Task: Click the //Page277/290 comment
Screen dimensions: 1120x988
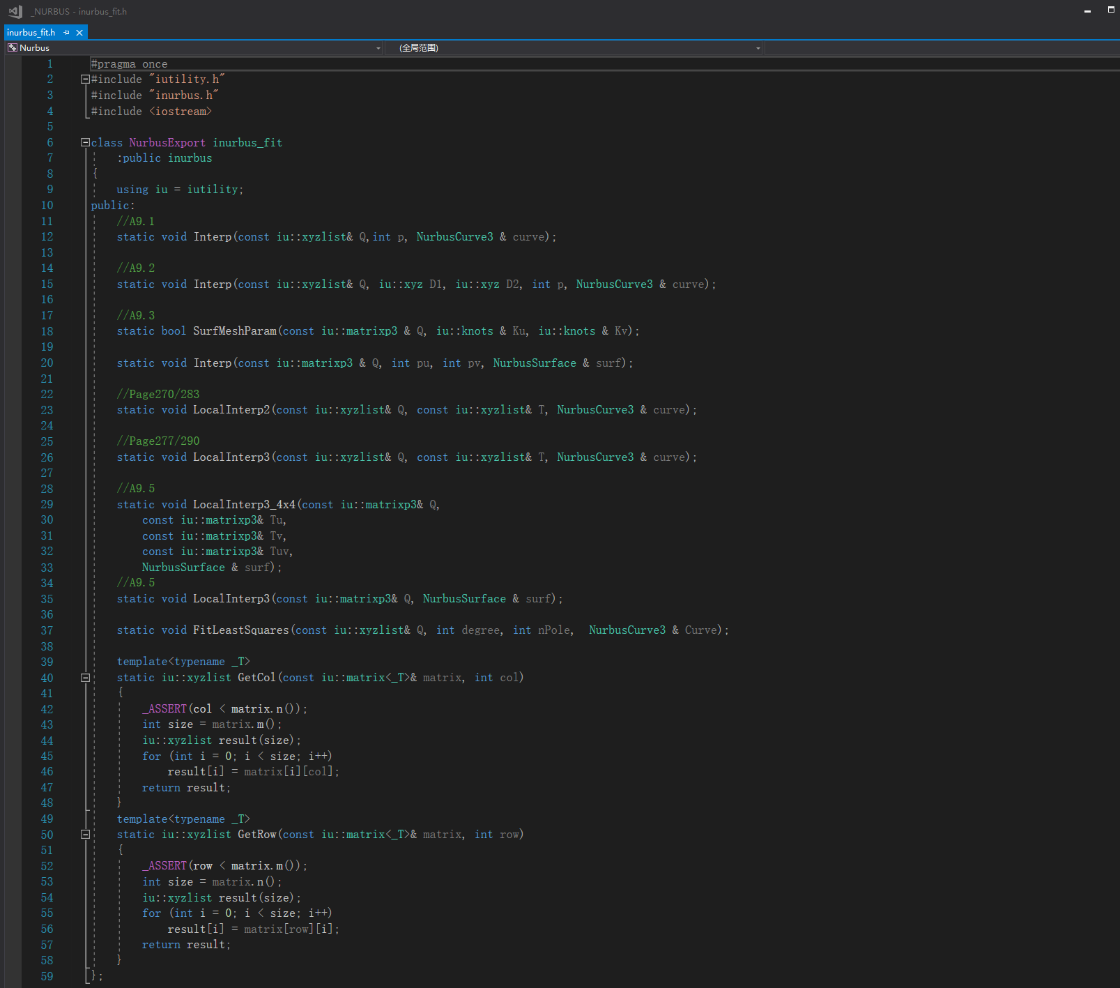Action: pyautogui.click(x=158, y=441)
